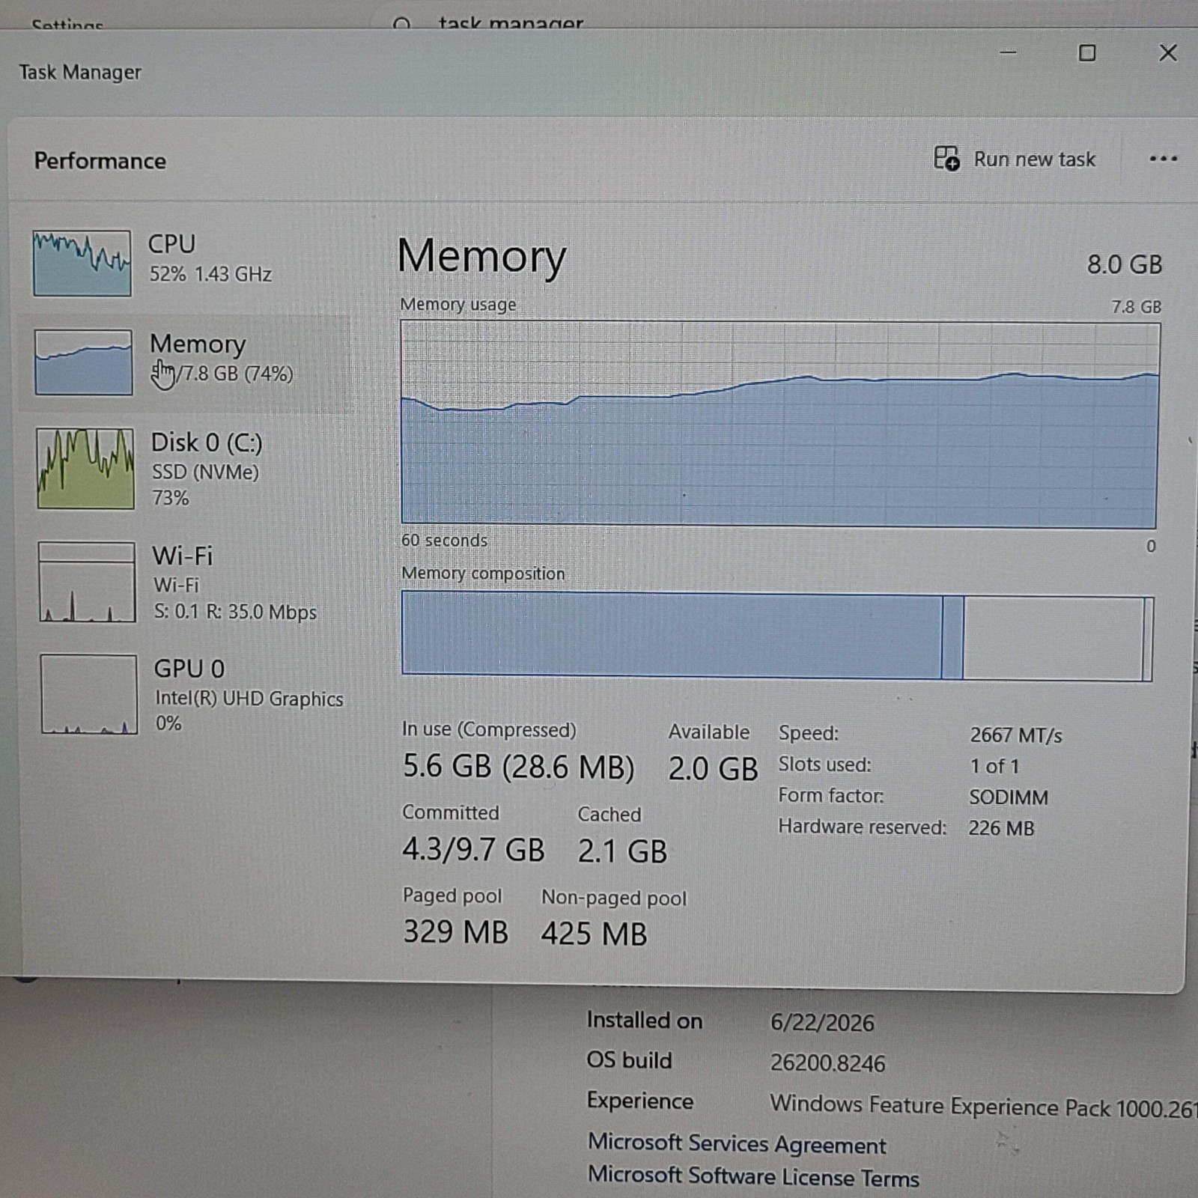This screenshot has width=1198, height=1198.
Task: Click the Disk 0 (C:) label
Action: tap(207, 443)
